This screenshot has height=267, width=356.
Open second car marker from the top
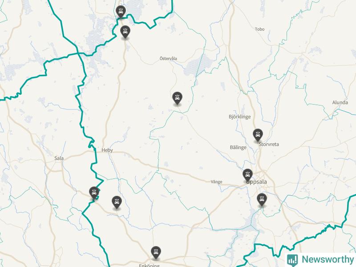pyautogui.click(x=125, y=32)
